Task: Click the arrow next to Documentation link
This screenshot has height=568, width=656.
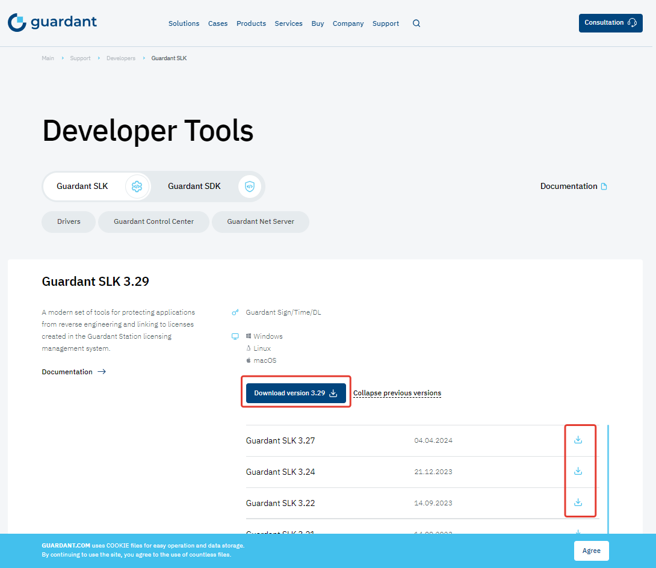Action: [x=102, y=372]
